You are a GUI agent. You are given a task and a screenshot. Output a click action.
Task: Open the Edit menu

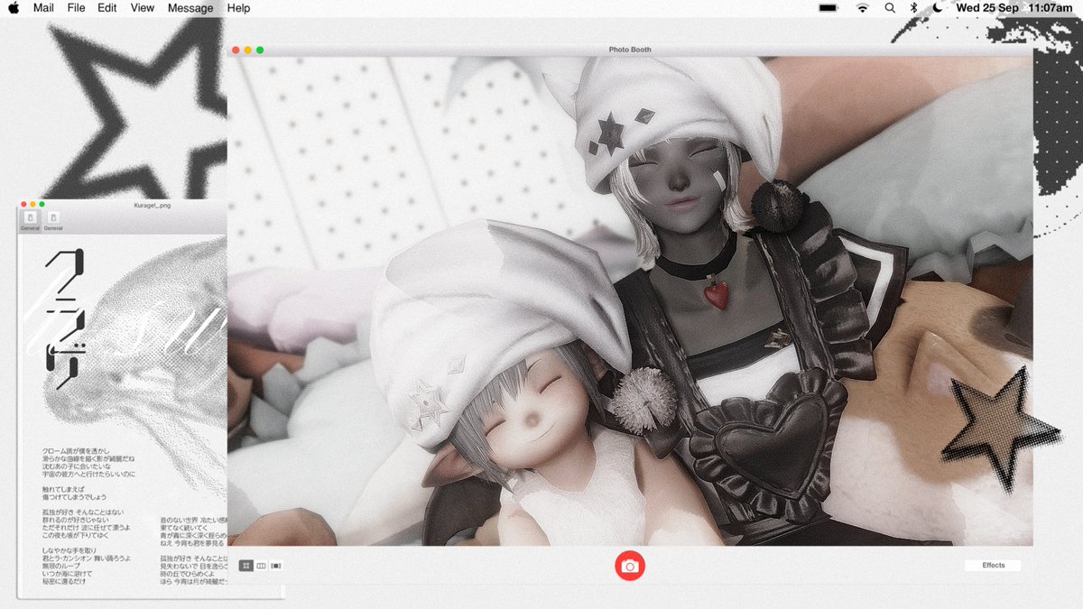click(x=107, y=8)
